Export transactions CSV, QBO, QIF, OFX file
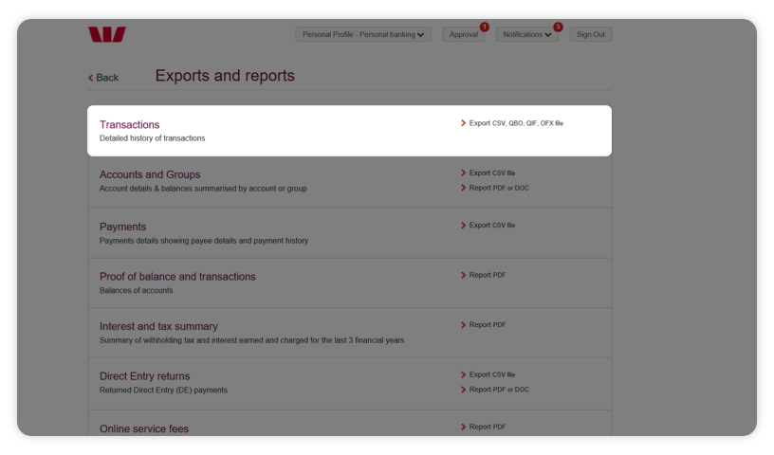This screenshot has width=774, height=455. coord(515,123)
